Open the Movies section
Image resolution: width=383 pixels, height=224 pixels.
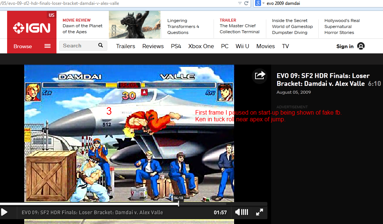coord(266,46)
